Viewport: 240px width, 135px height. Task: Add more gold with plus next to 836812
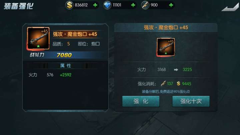click(95, 5)
